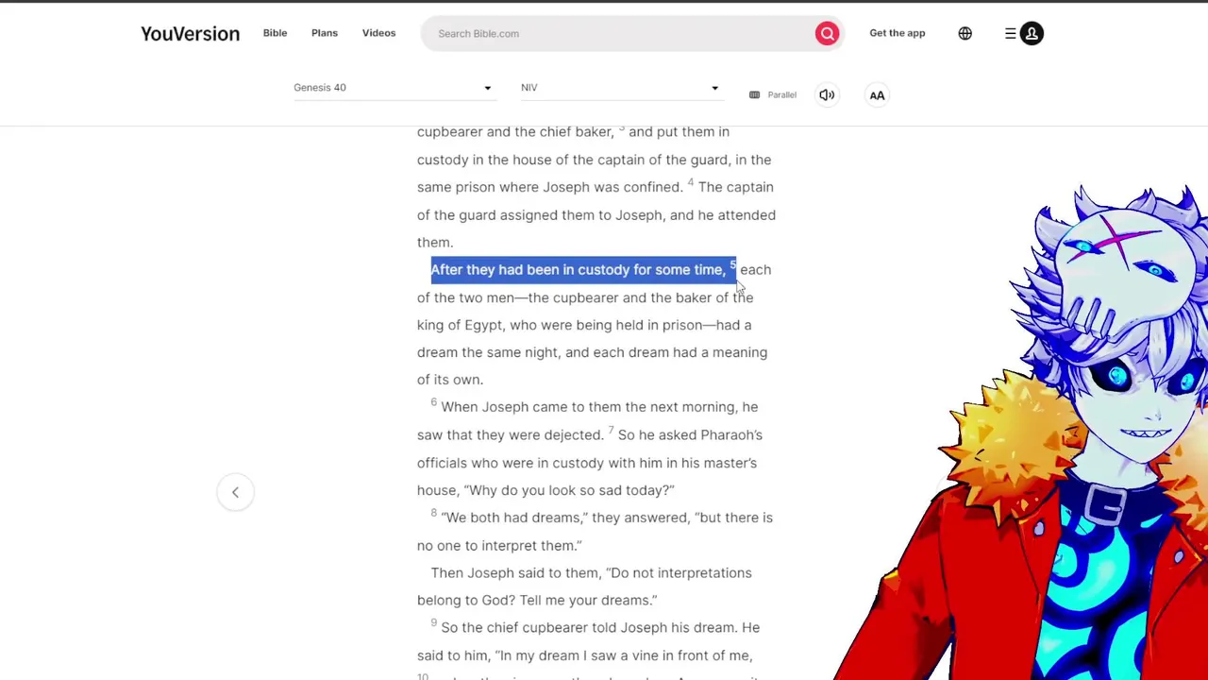This screenshot has width=1208, height=680.
Task: Play audio Bible speaker icon
Action: coord(827,94)
